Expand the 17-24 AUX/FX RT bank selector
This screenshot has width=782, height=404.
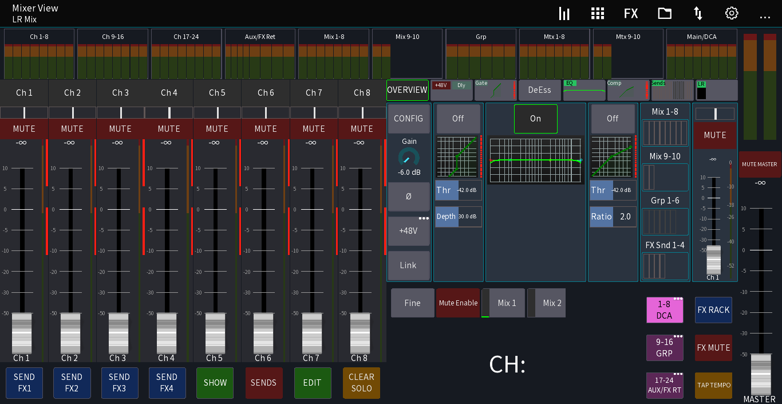[665, 385]
